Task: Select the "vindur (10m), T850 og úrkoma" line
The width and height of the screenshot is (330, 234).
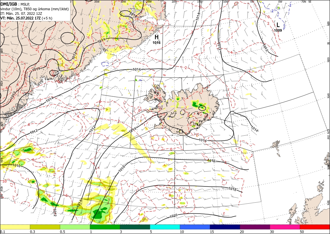Action: (34, 9)
